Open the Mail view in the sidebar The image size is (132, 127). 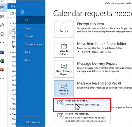2,8
